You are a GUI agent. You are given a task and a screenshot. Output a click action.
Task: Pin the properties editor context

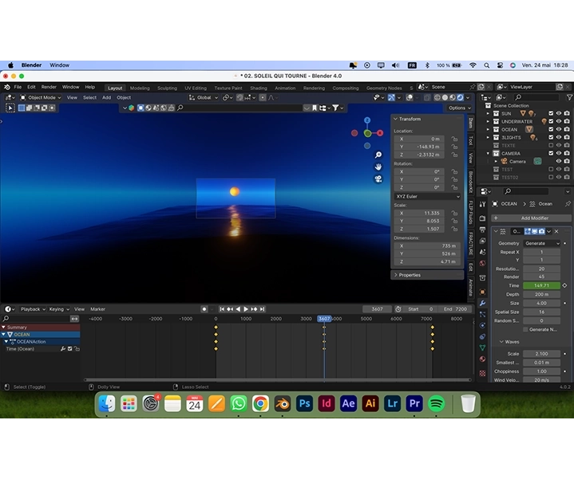pos(568,204)
